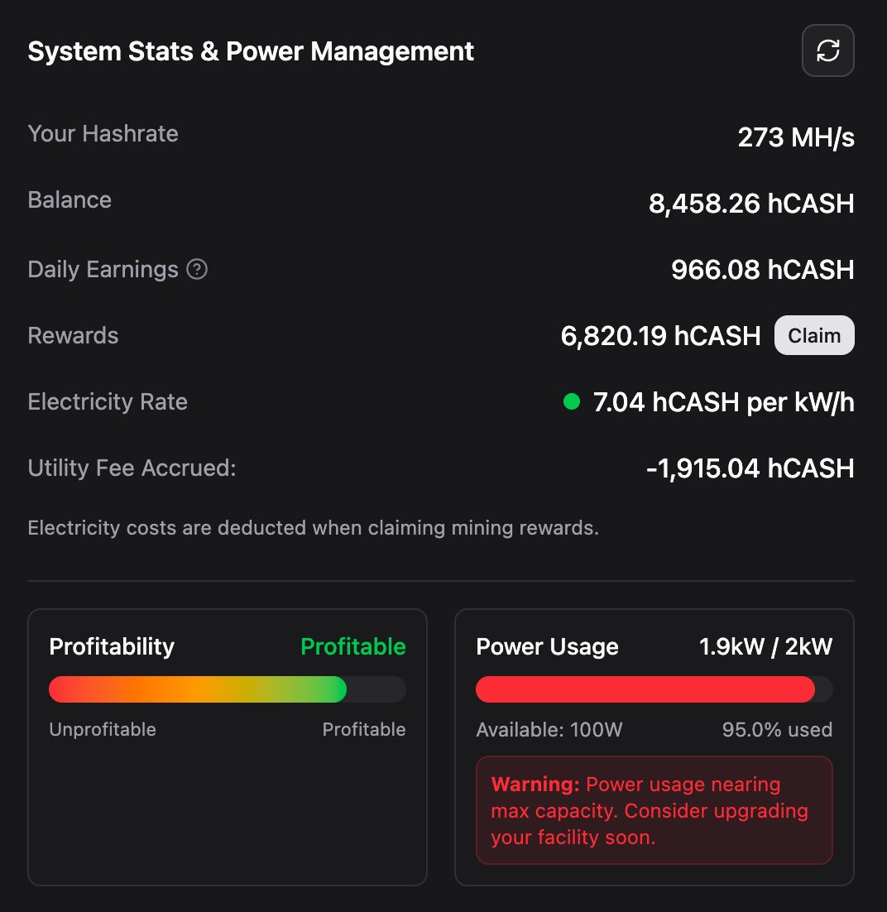Viewport: 887px width, 912px height.
Task: Click the Your Hashrate label
Action: click(x=103, y=134)
